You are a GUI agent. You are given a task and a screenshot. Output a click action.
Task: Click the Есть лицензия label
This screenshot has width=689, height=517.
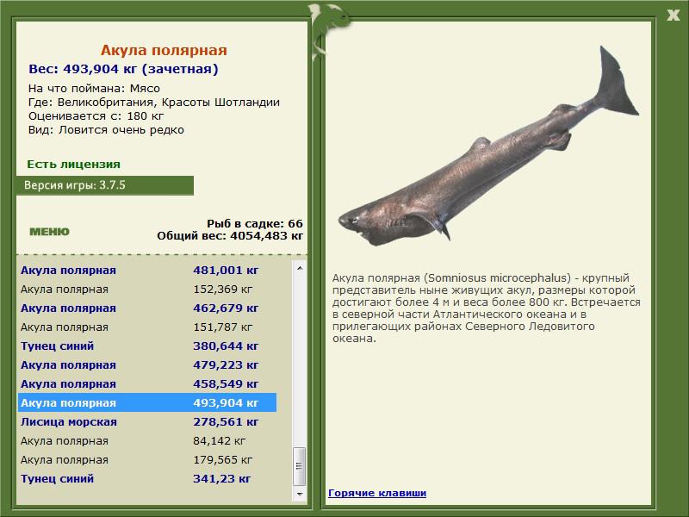tap(73, 164)
